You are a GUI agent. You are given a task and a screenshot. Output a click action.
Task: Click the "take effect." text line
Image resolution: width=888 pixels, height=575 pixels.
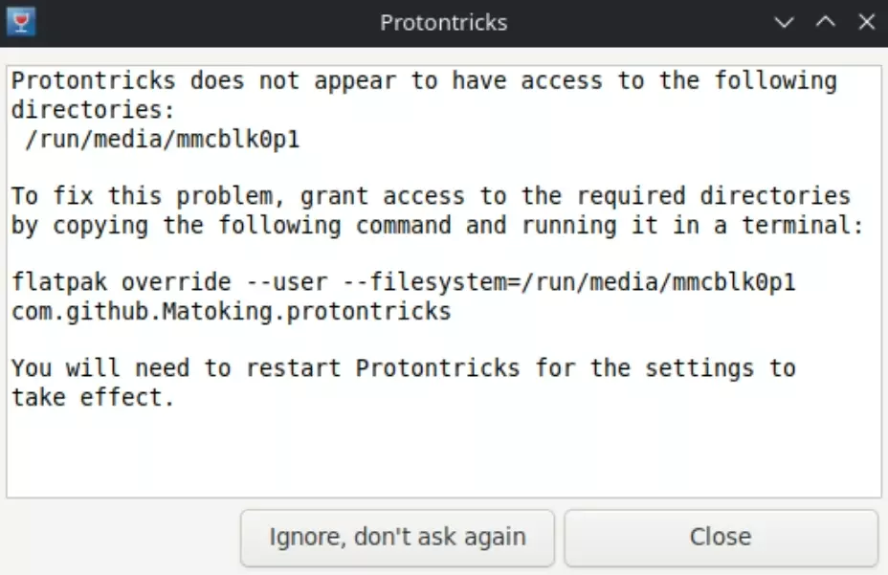tap(93, 397)
